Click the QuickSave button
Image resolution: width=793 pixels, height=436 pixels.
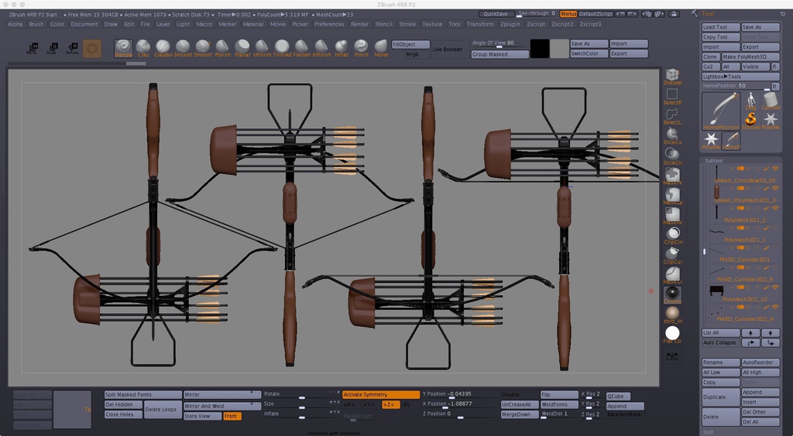pyautogui.click(x=496, y=14)
